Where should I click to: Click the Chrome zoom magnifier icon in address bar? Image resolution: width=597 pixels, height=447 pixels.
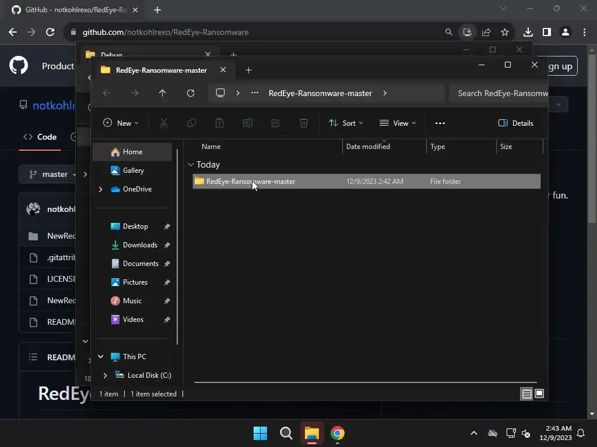(x=448, y=33)
